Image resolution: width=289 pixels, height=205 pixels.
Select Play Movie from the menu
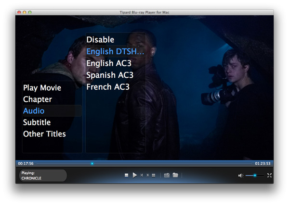pos(42,88)
